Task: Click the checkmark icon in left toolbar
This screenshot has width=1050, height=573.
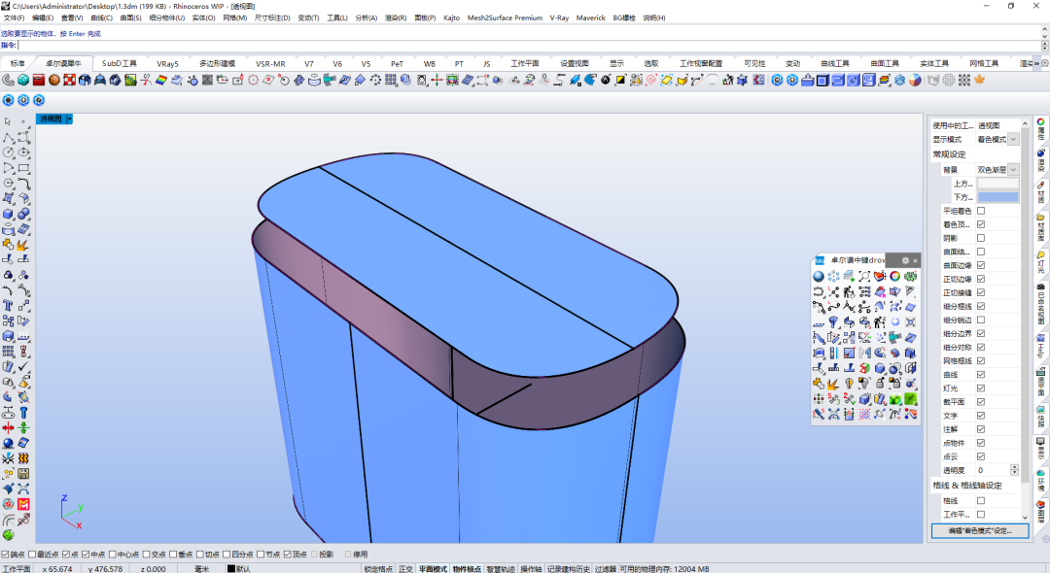Action: click(x=23, y=366)
